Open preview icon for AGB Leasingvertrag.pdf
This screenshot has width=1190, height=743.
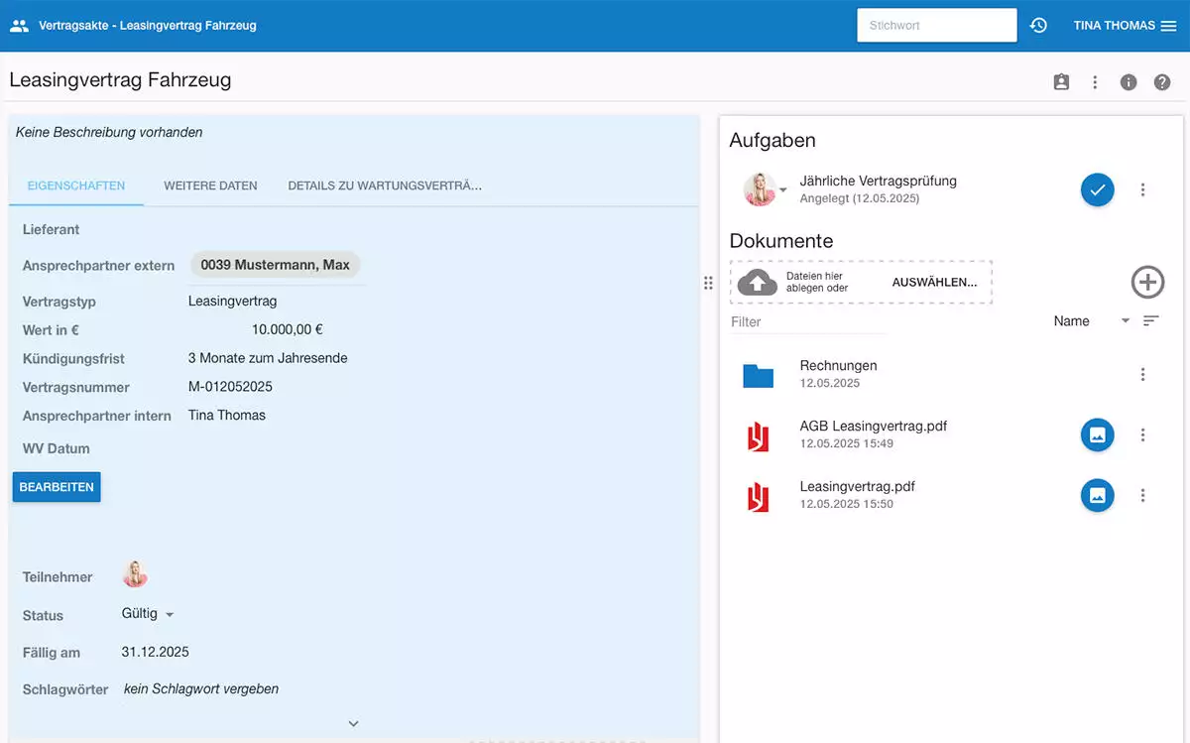1097,434
